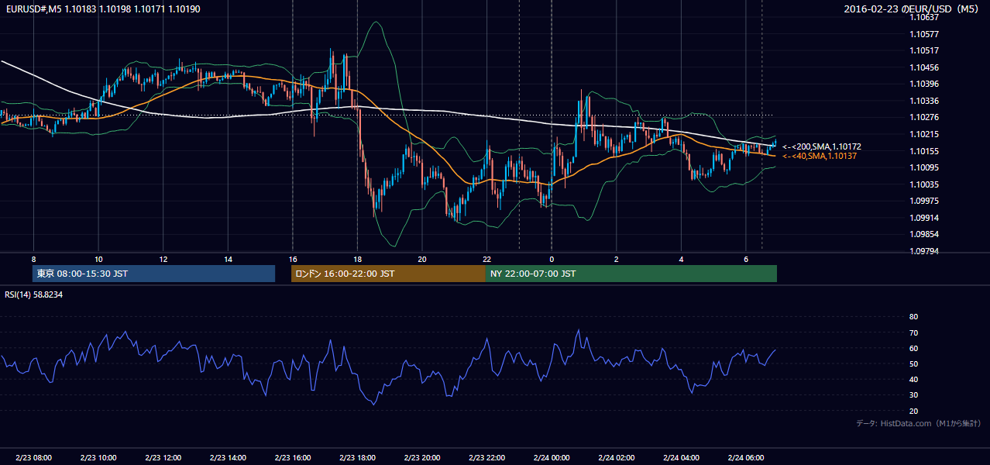
Task: Click the RSI scale value 70
Action: (913, 332)
